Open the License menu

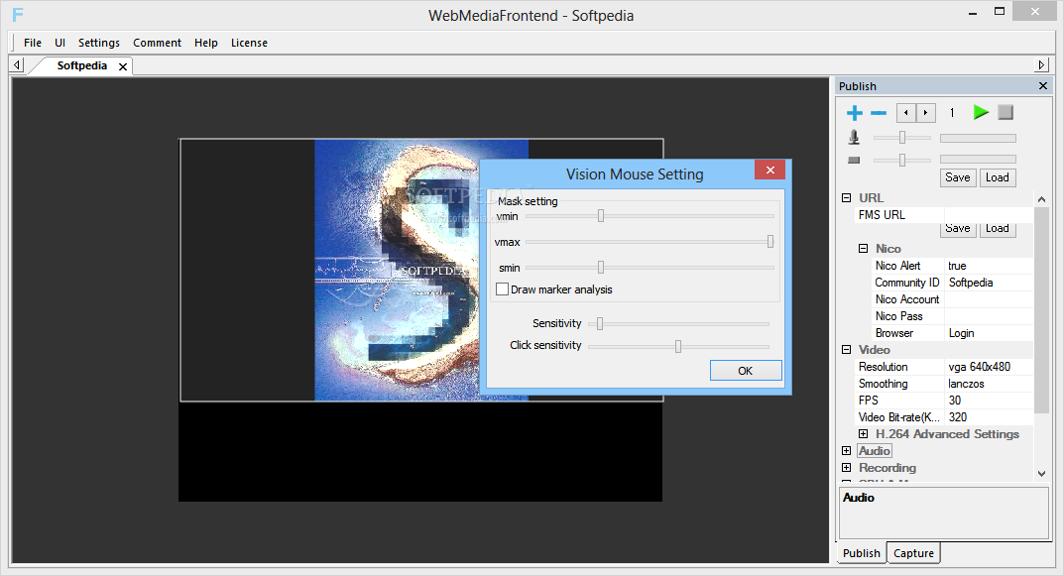click(x=249, y=43)
